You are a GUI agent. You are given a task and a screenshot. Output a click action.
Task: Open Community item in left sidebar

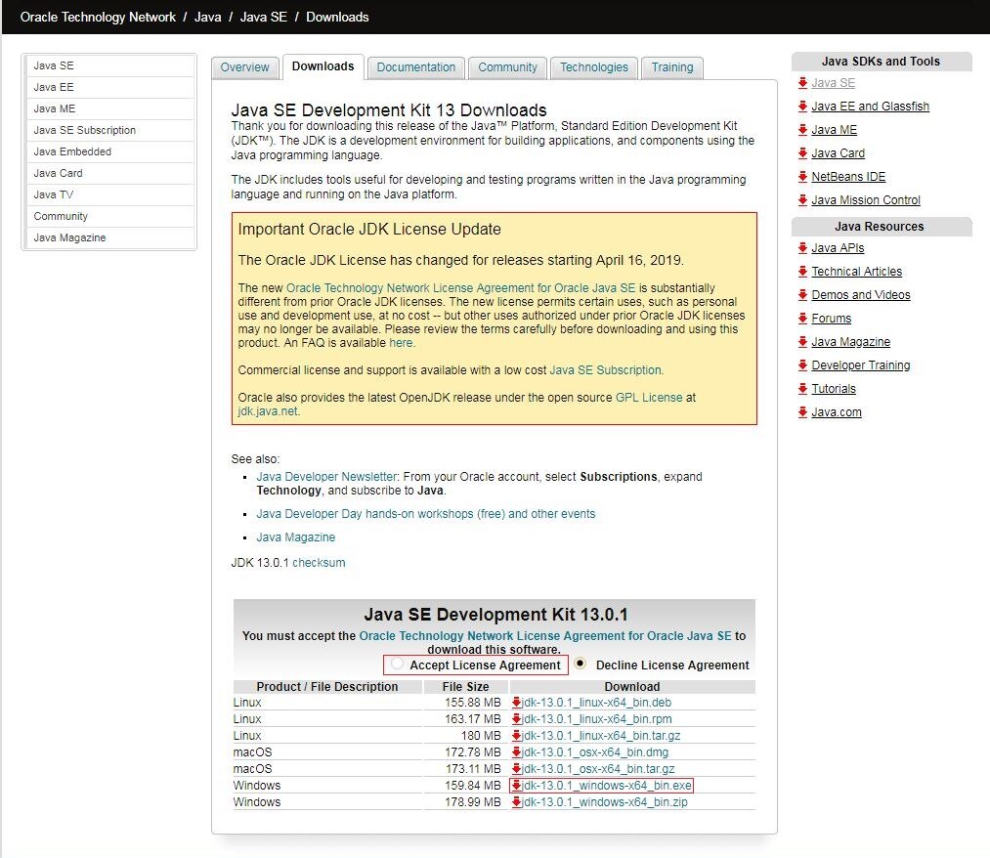point(108,216)
